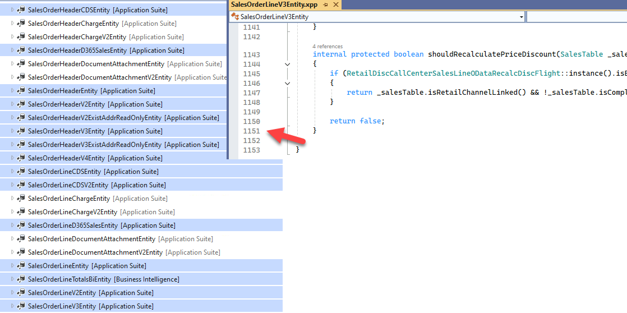The image size is (627, 313).
Task: Click entity icon of SalesOrderLineChargeV2Entity
Action: coord(21,211)
